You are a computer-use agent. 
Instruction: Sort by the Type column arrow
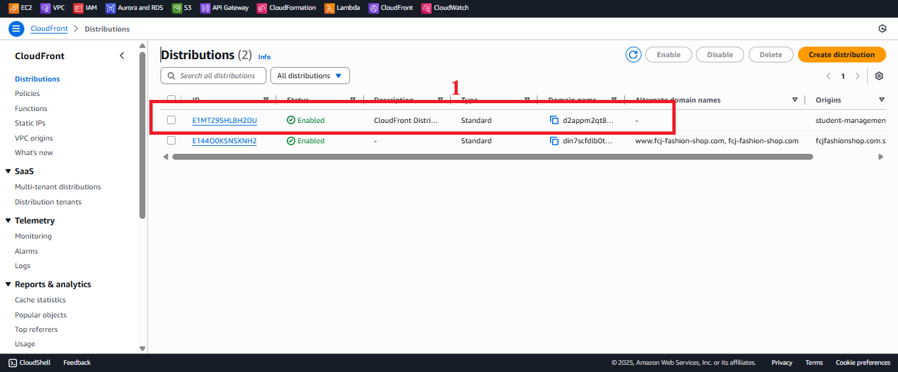(x=527, y=100)
